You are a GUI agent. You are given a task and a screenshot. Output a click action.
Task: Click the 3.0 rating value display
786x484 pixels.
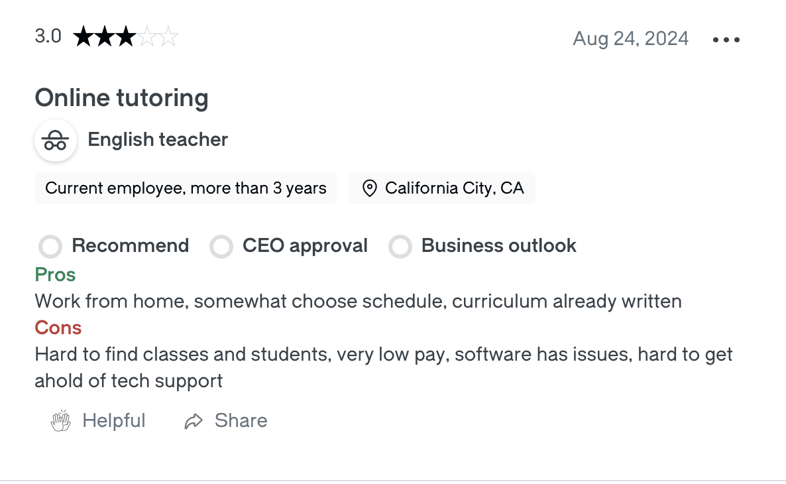point(48,36)
